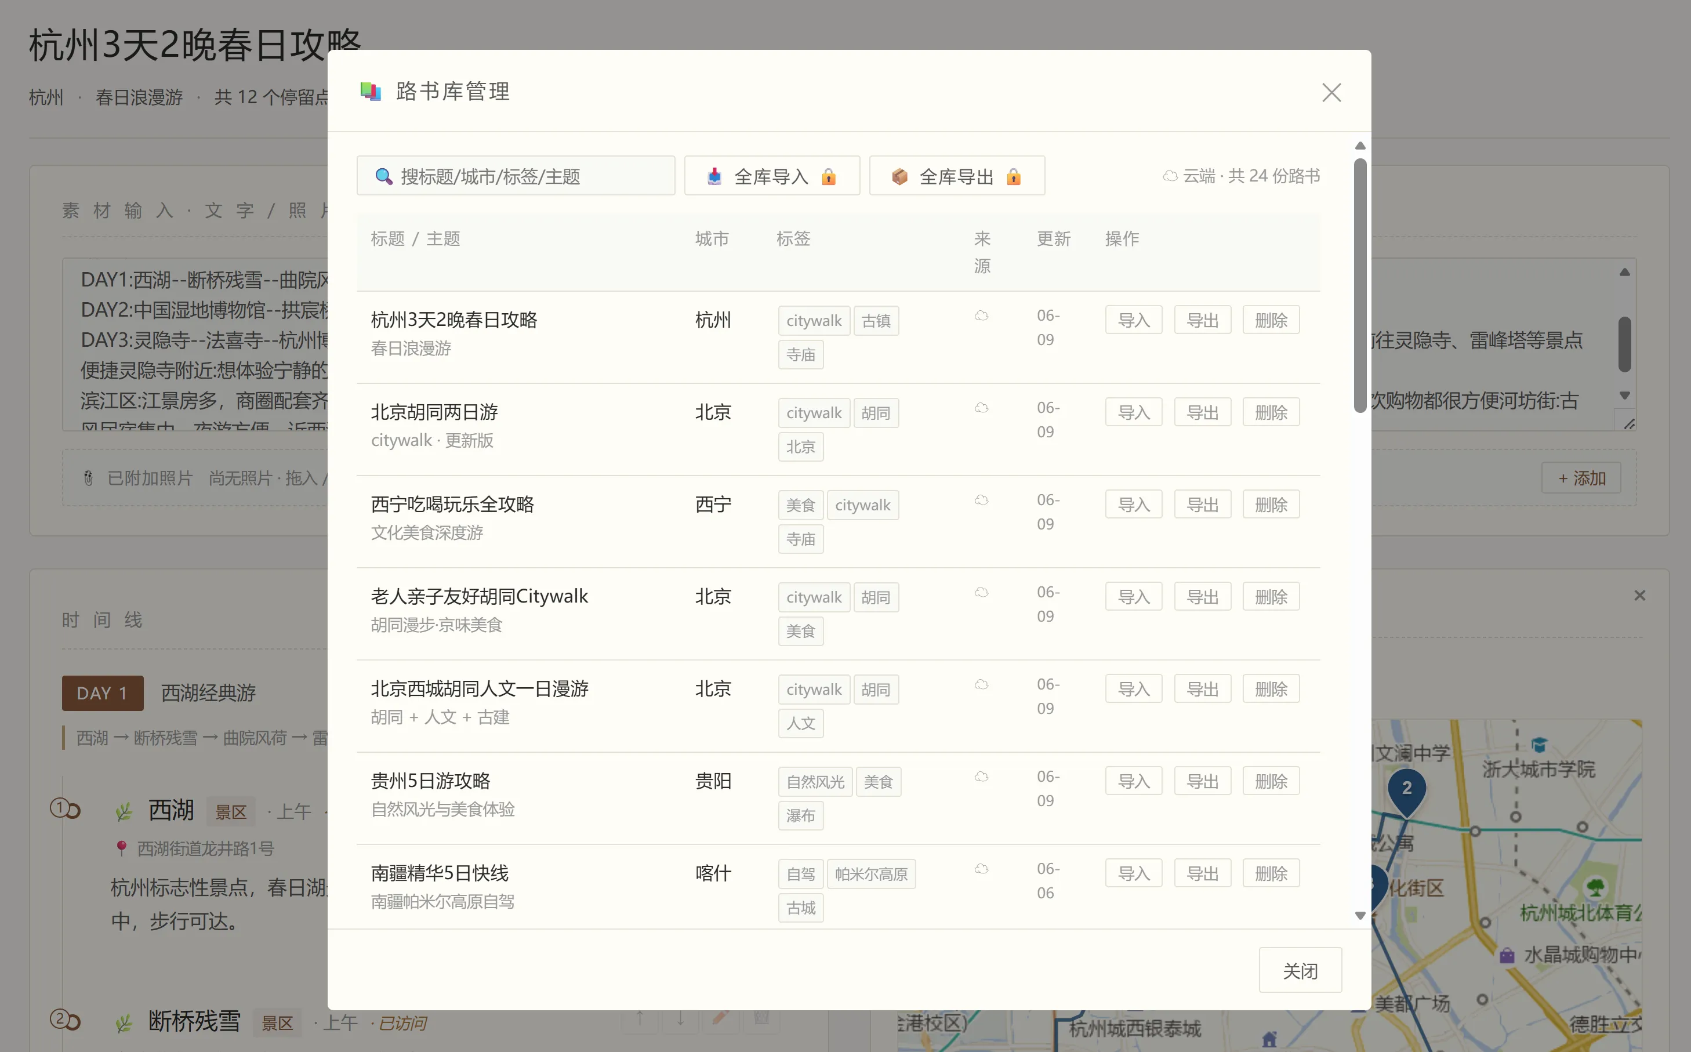Click the 帕米尔高原 tag

point(871,874)
